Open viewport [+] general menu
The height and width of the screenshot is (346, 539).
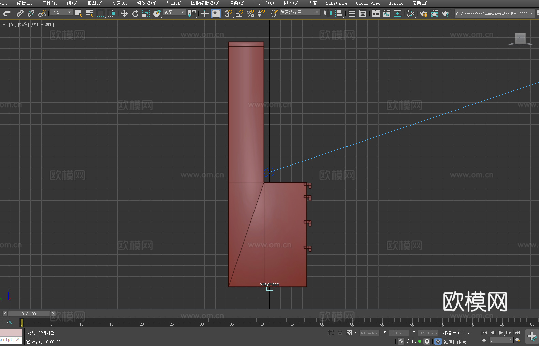[x=4, y=24]
